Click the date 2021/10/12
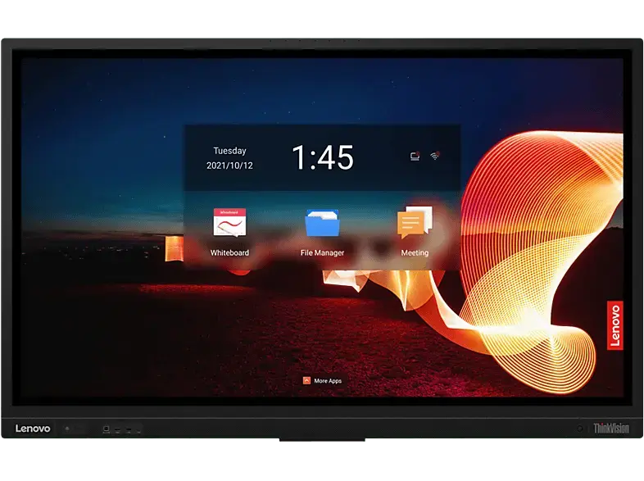This screenshot has height=481, width=644. point(229,166)
